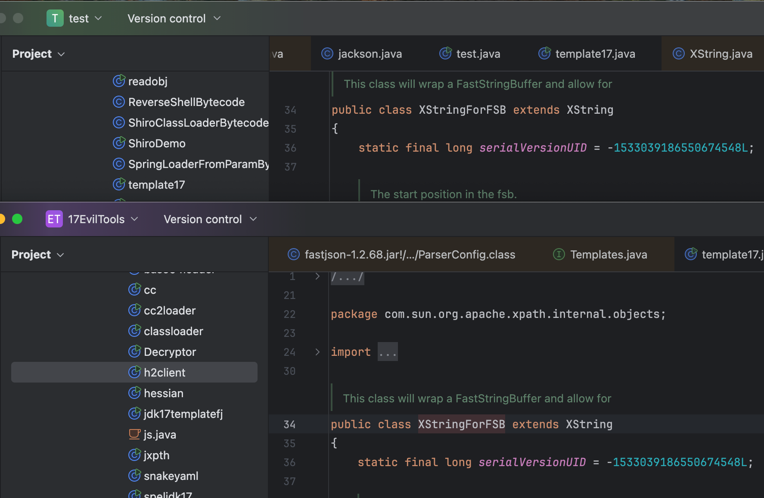Click the js.java file icon
This screenshot has width=764, height=498.
[x=134, y=434]
